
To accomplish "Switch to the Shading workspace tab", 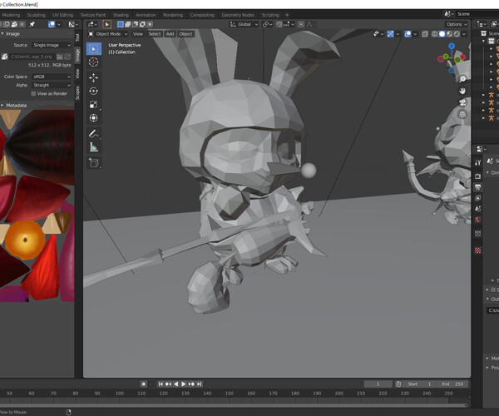I will tap(121, 15).
